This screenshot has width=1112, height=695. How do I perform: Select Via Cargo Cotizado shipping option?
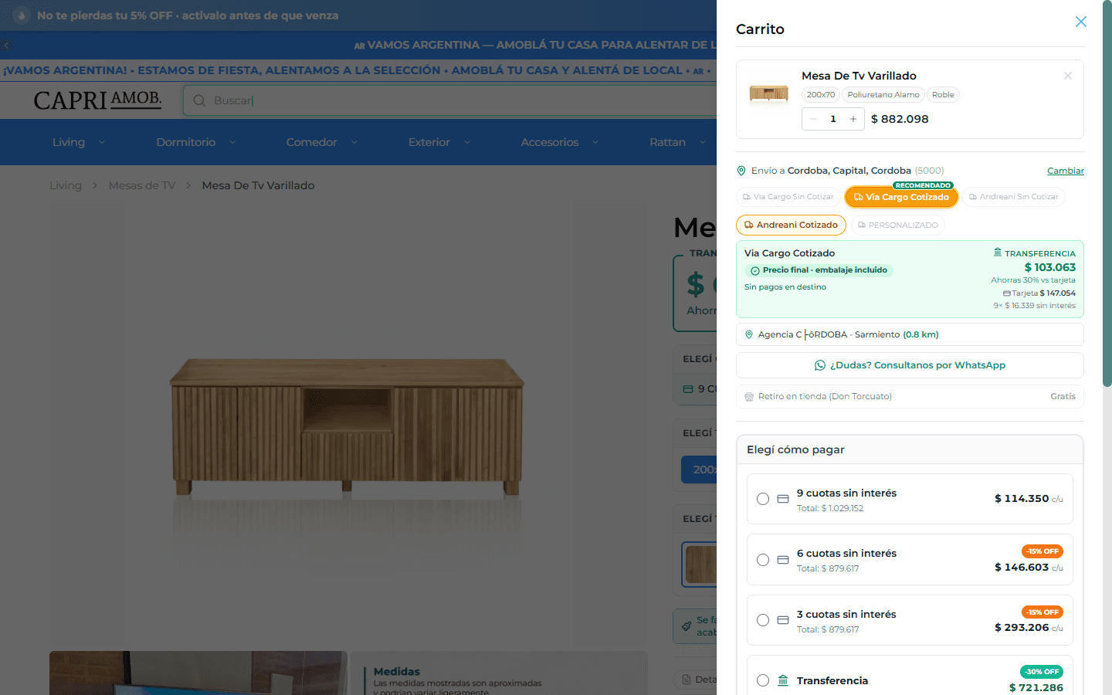(x=901, y=197)
